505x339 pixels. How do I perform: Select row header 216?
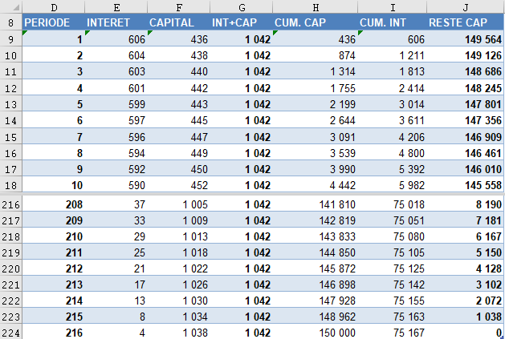pyautogui.click(x=11, y=204)
